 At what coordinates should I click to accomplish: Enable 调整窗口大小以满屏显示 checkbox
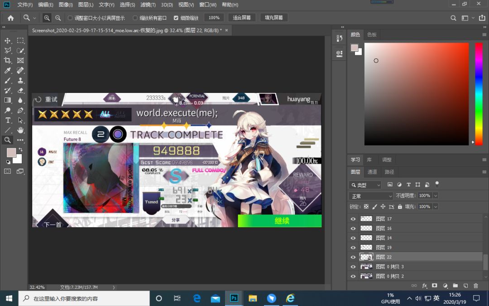[x=70, y=18]
